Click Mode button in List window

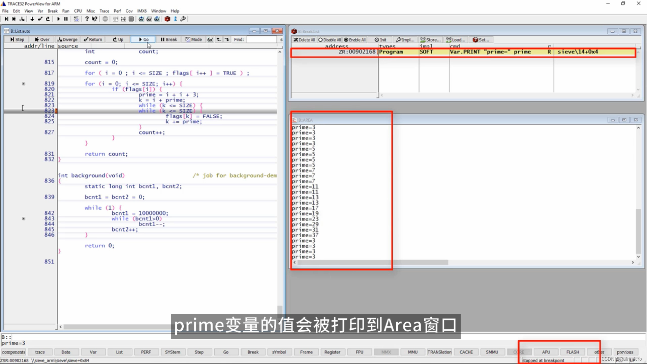(x=194, y=39)
